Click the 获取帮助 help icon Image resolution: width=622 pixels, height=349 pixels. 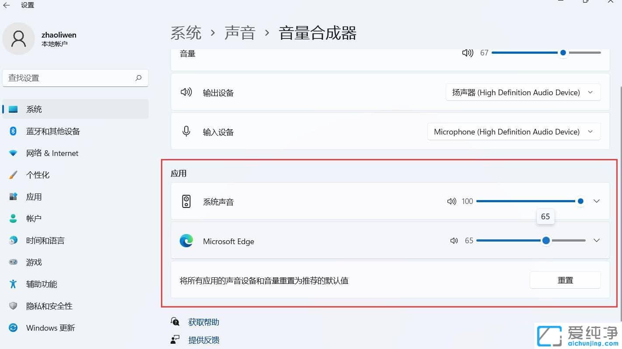click(175, 321)
